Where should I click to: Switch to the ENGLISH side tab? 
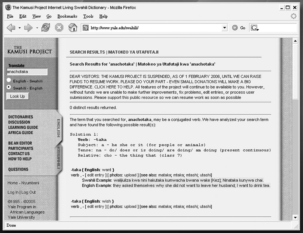pos(59,128)
